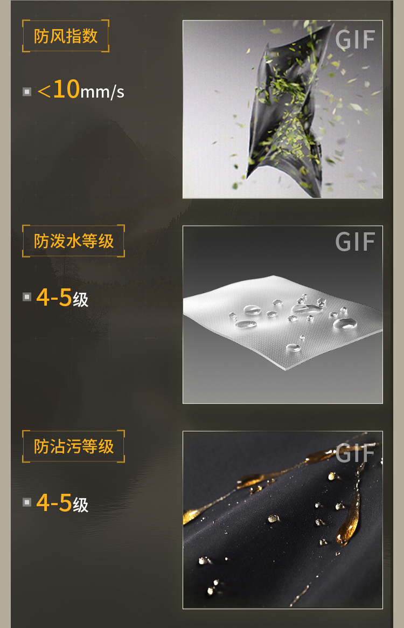Click the 4-5级 value under 防沾污等级
Image resolution: width=404 pixels, height=628 pixels.
click(x=62, y=502)
